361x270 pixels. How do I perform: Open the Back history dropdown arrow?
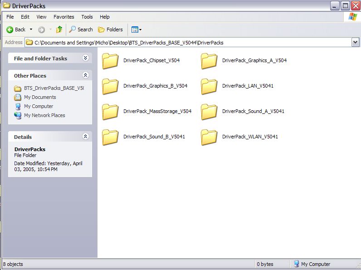pyautogui.click(x=31, y=29)
